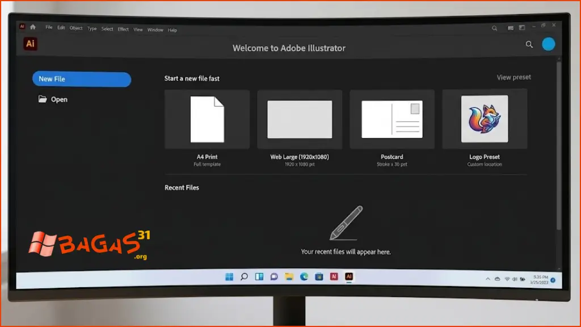Click the large Ai logo icon
This screenshot has width=581, height=327.
(x=30, y=44)
